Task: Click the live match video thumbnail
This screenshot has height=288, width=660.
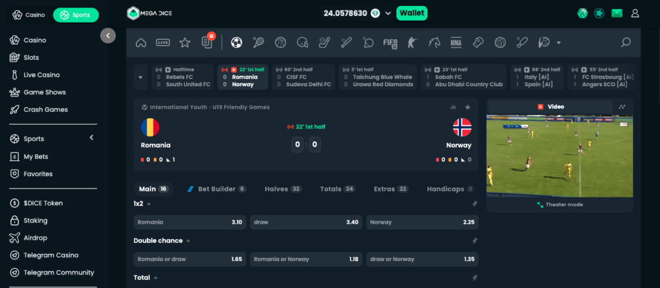Action: click(560, 156)
